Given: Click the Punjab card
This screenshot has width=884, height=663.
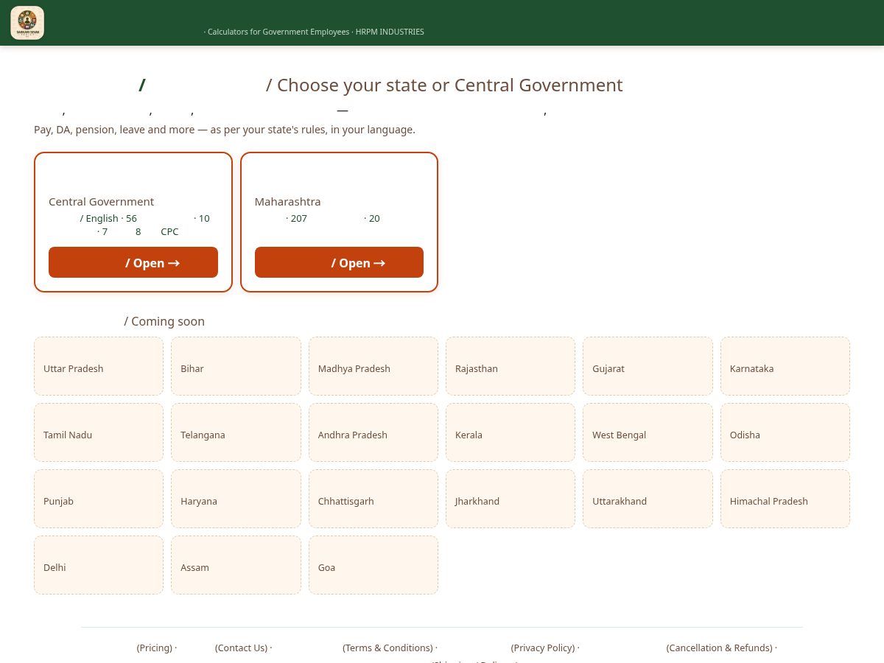Looking at the screenshot, I should (x=99, y=499).
